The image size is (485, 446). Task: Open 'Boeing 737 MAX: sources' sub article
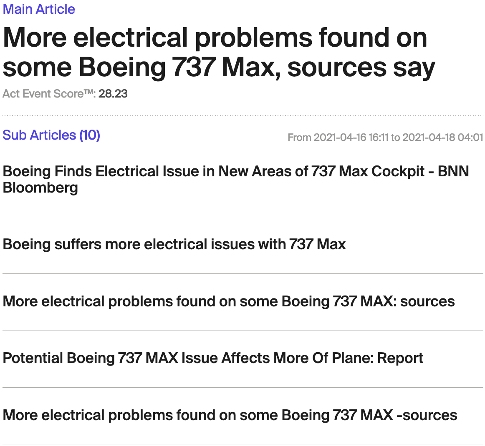tap(229, 301)
